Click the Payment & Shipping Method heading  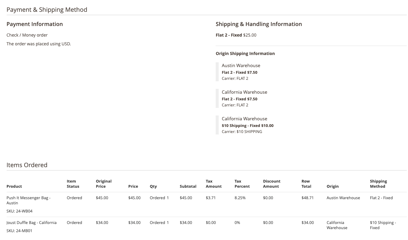point(47,9)
